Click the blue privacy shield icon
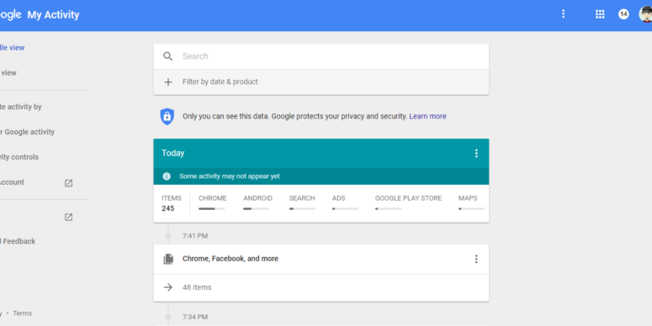 coord(167,117)
